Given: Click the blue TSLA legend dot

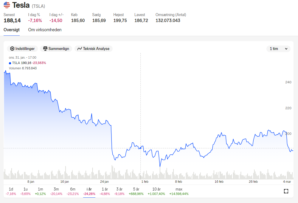Looking at the screenshot, I should click(10, 63).
